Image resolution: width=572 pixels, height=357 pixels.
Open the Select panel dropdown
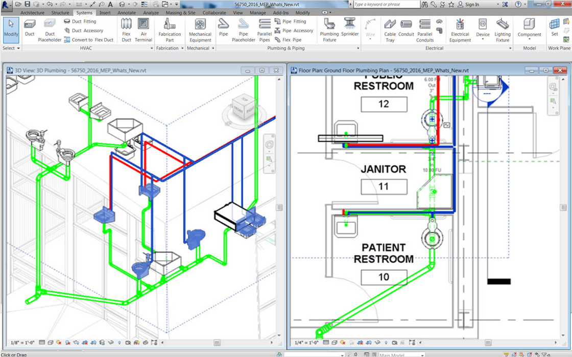click(x=11, y=48)
